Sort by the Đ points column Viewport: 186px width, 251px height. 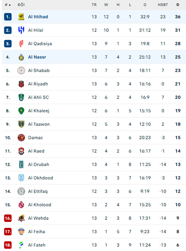[x=178, y=5]
